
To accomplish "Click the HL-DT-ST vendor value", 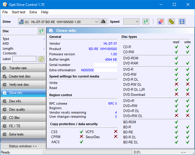I will click(110, 43).
